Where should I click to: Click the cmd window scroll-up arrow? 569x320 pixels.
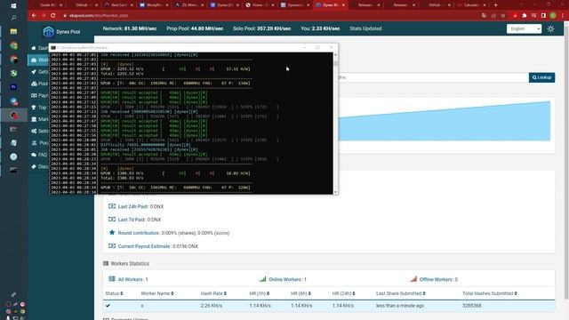335,55
